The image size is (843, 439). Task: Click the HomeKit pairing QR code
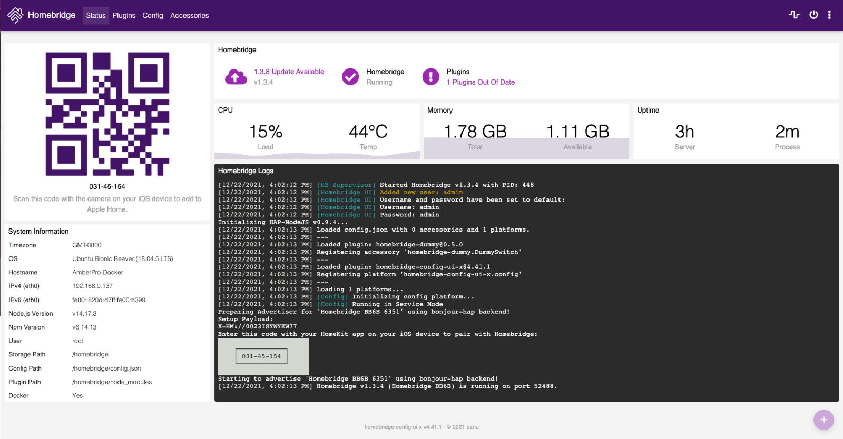coord(107,114)
